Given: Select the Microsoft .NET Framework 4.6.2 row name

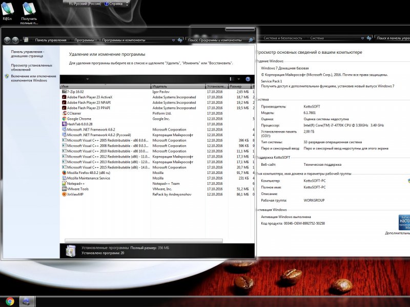Looking at the screenshot, I should point(91,129).
